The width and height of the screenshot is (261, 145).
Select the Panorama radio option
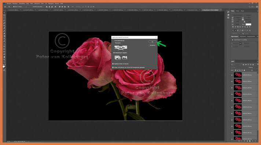coord(117,43)
